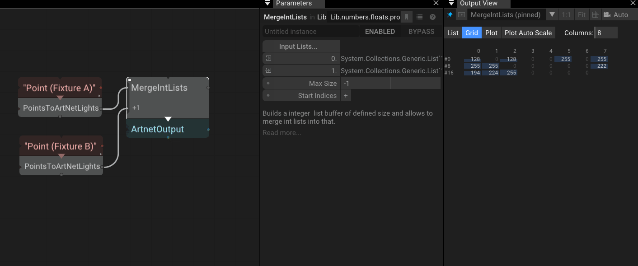Click the input icon for list 0

pyautogui.click(x=268, y=58)
